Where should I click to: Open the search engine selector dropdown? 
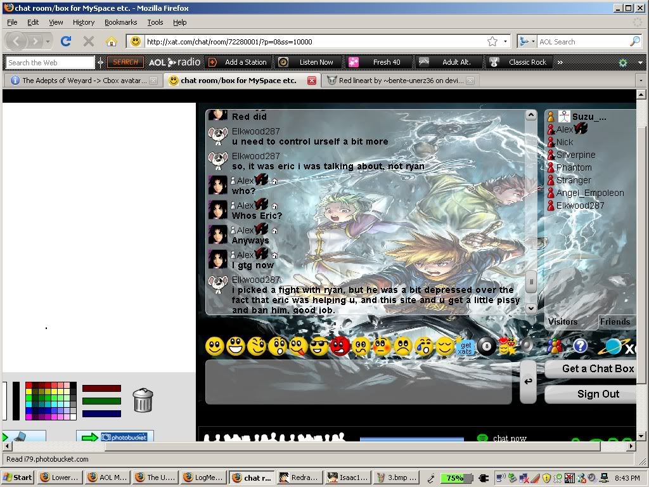[x=526, y=41]
